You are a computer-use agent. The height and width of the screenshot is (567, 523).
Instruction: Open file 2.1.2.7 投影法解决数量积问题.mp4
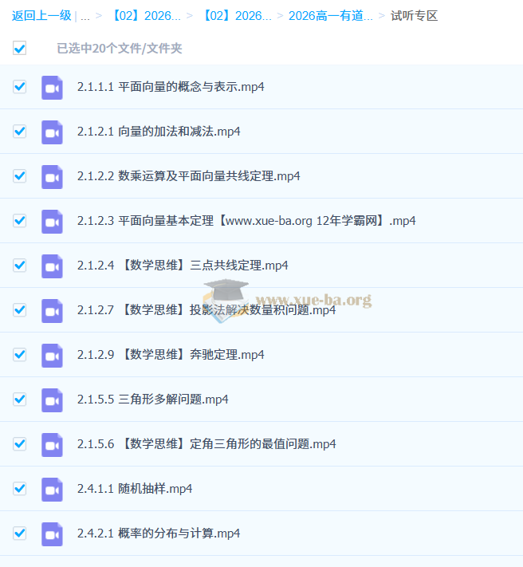[x=206, y=310]
